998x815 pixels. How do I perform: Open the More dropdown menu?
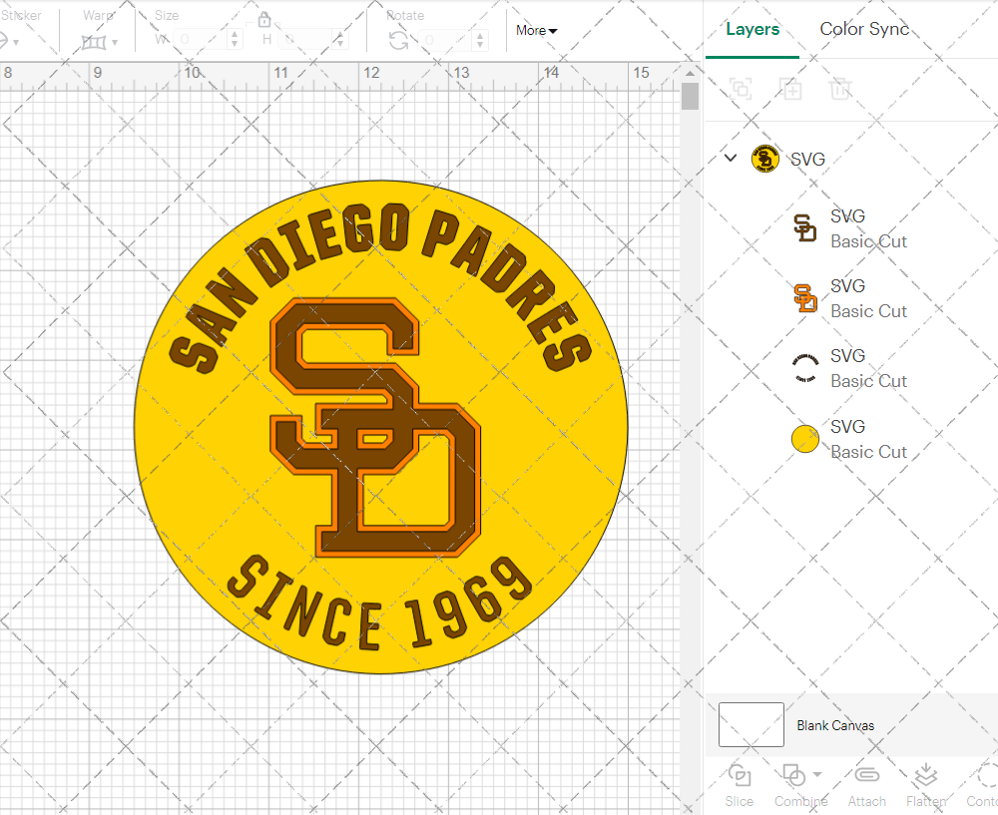coord(536,30)
